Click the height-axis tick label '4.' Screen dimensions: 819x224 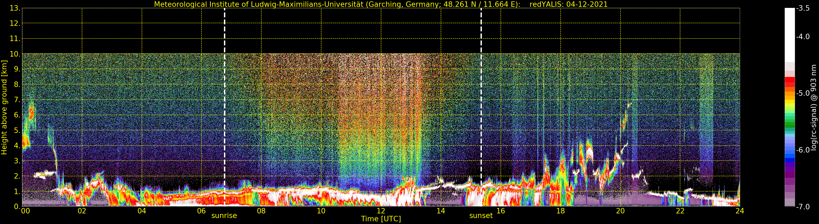[17, 145]
